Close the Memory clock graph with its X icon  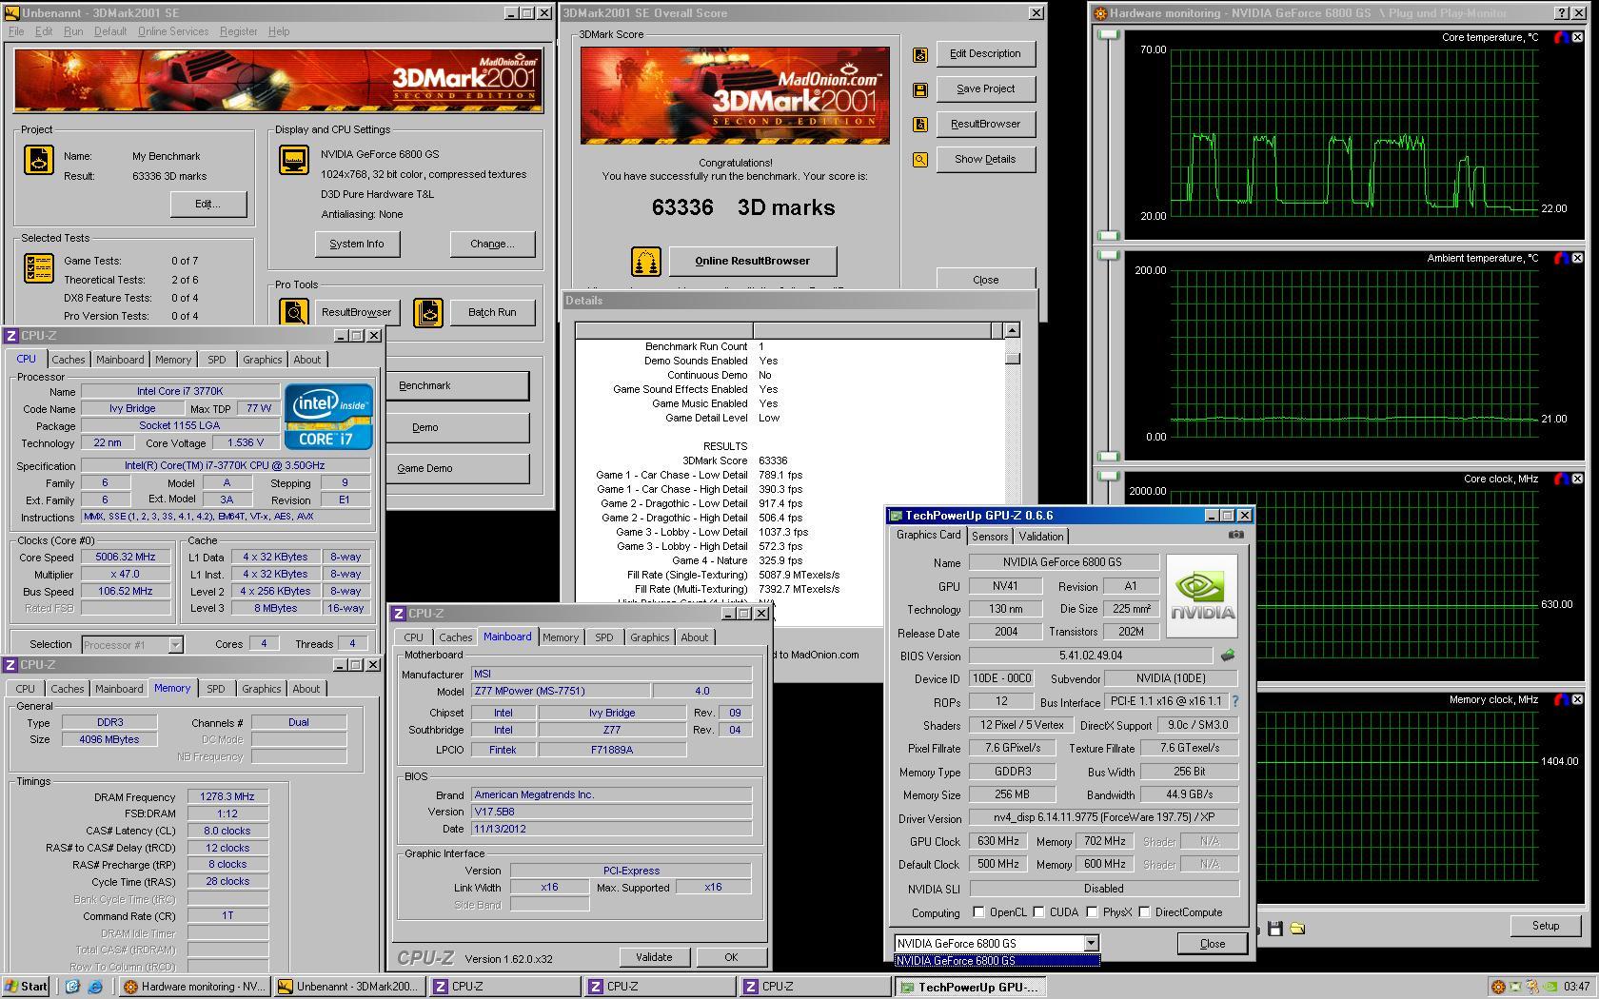tap(1577, 700)
